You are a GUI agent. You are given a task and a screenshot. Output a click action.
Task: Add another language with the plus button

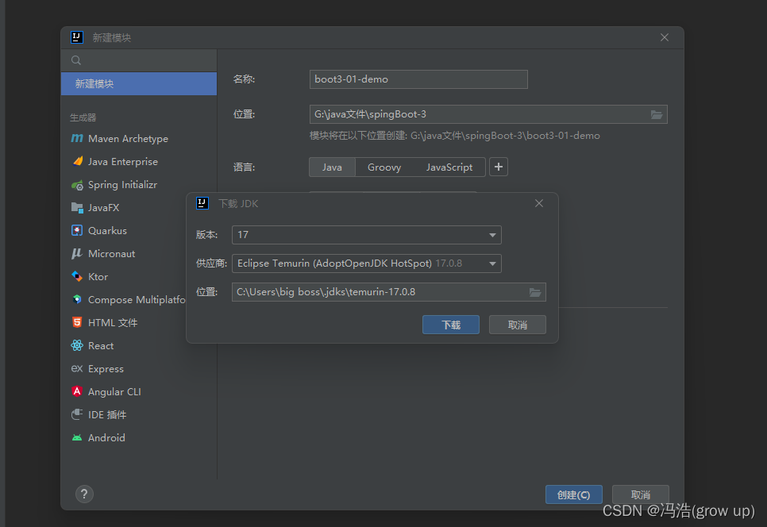(x=499, y=167)
